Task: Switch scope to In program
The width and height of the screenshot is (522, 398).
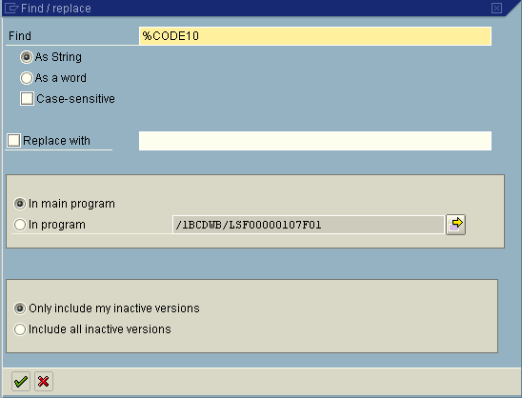Action: tap(20, 225)
